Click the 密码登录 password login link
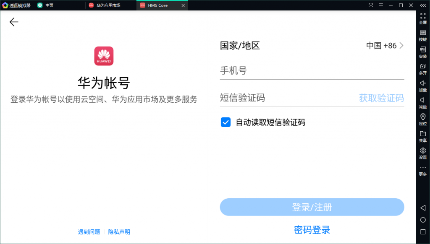The image size is (430, 244). coord(312,230)
